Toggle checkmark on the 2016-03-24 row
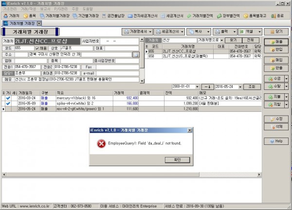This screenshot has width=292, height=210. [x=8, y=98]
